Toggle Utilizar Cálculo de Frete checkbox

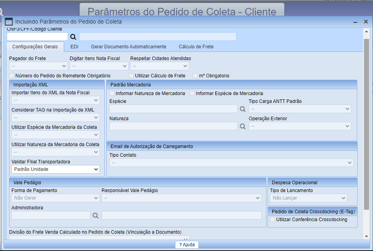pos(131,76)
